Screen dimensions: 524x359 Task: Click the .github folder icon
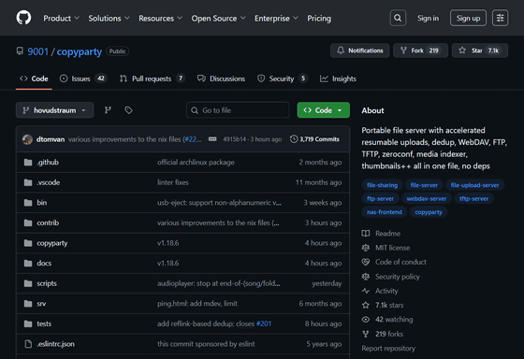[28, 163]
